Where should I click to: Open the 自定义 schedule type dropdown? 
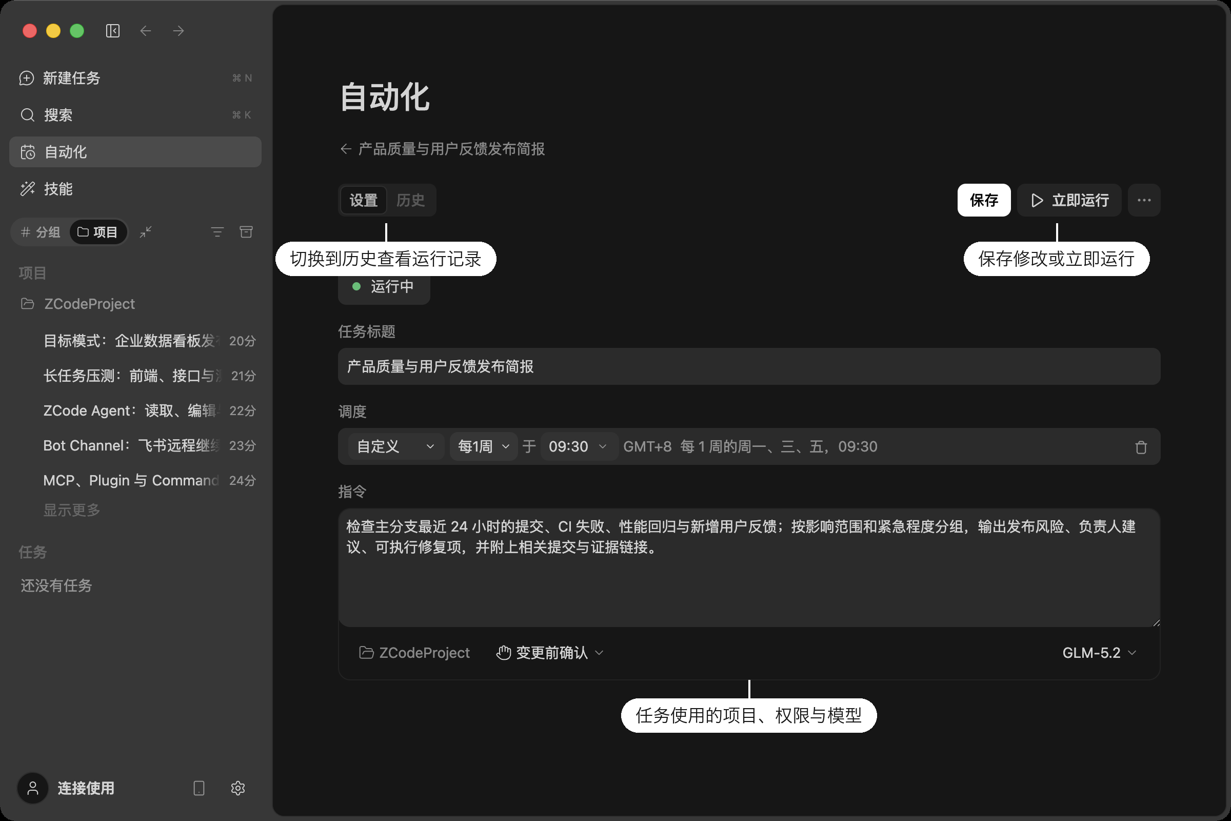tap(395, 446)
